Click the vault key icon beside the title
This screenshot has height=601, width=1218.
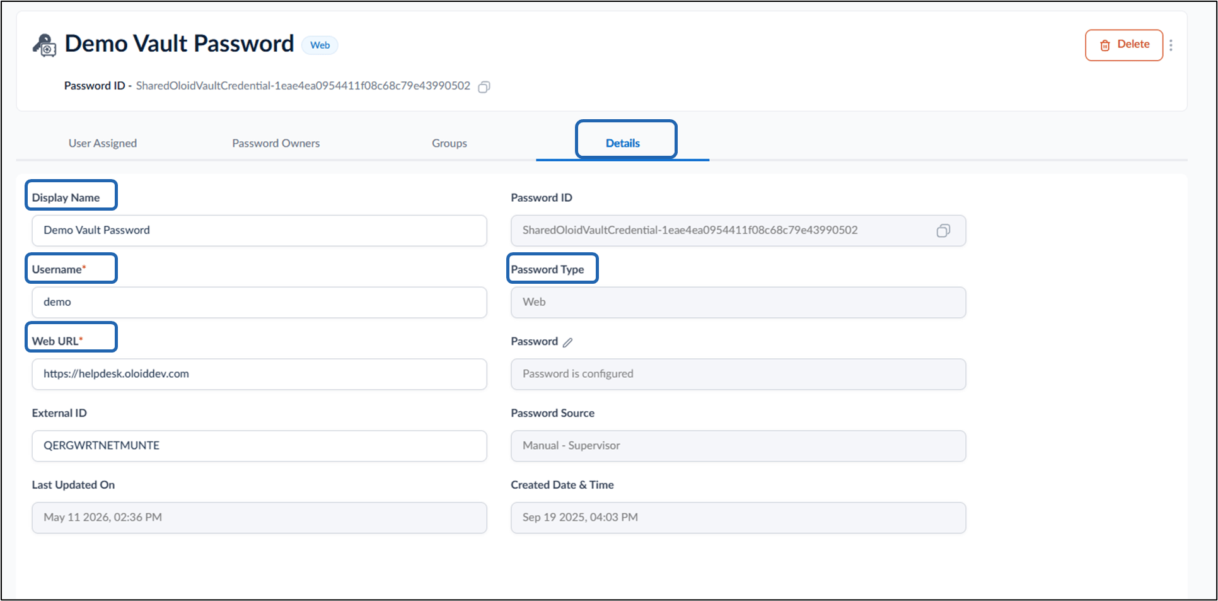[44, 45]
